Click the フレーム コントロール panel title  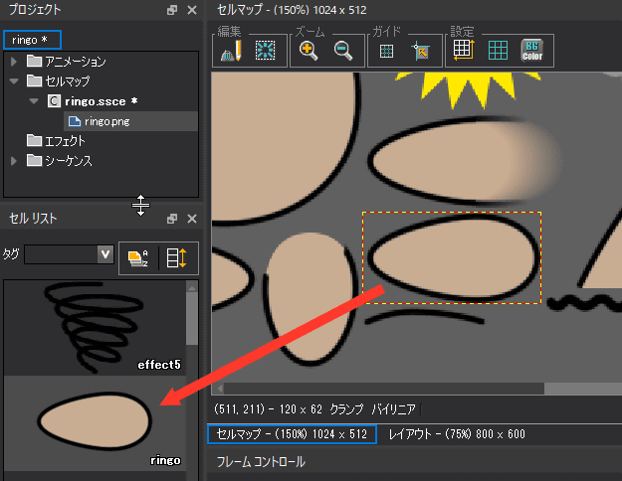[x=261, y=462]
